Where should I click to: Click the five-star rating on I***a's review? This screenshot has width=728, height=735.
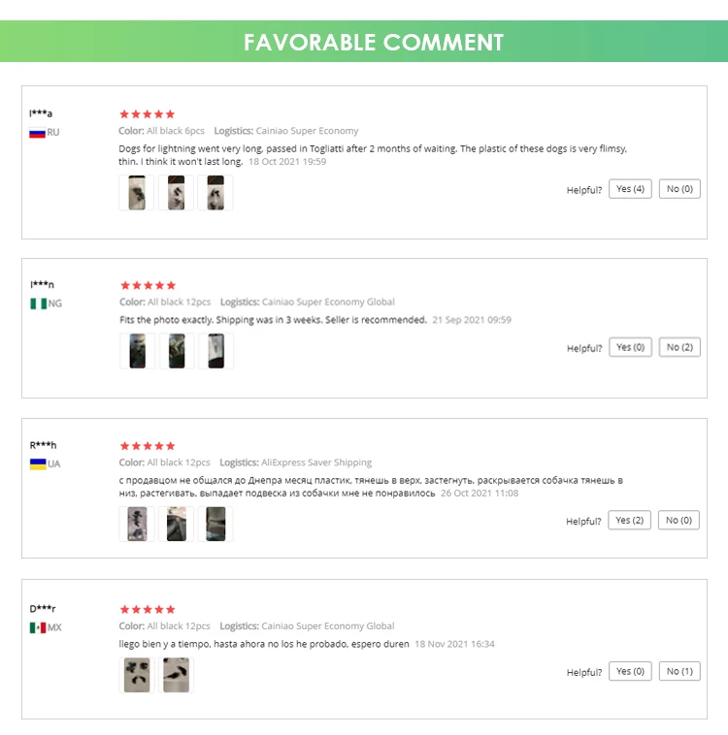coord(148,114)
